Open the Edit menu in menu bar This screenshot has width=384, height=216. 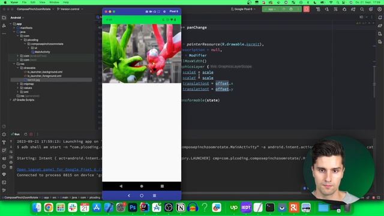[x=33, y=2]
